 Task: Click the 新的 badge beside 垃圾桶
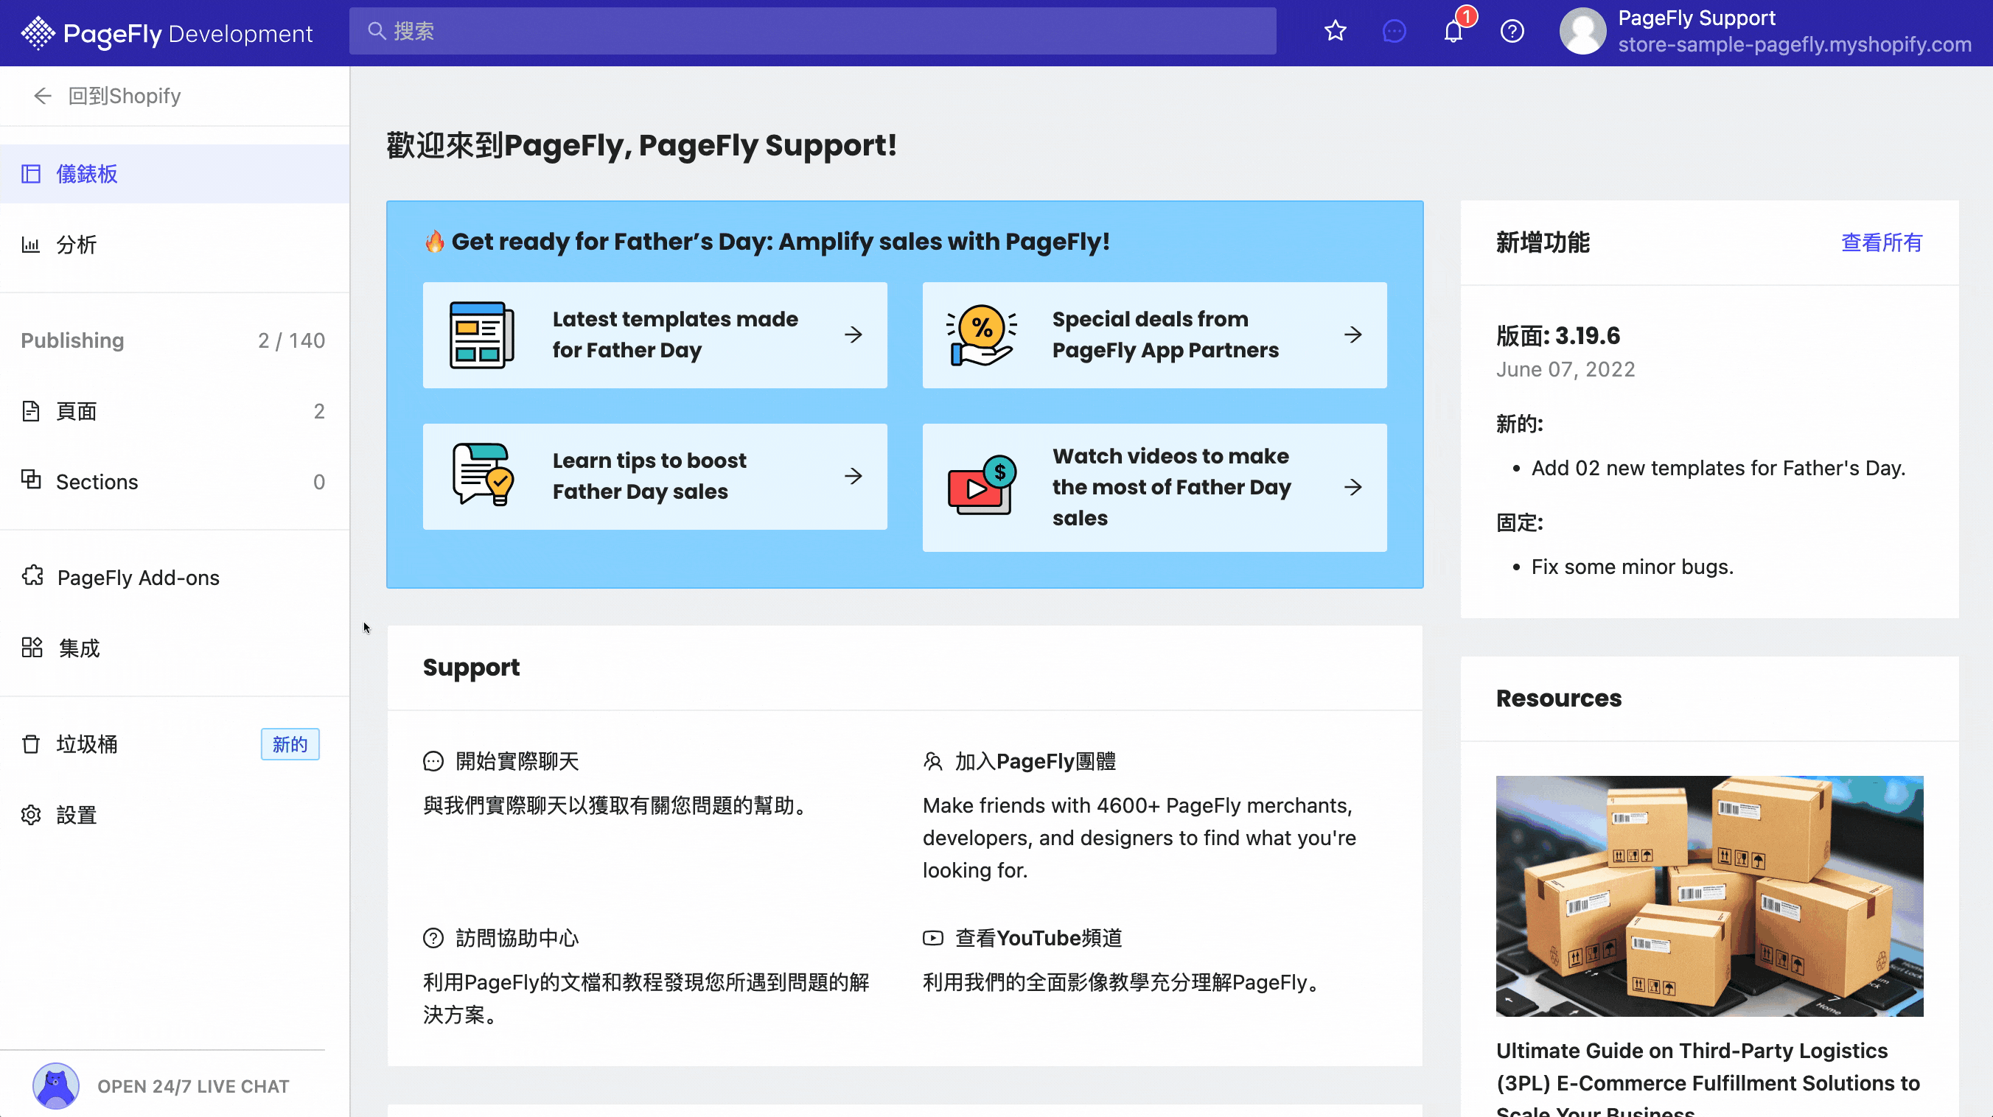(290, 744)
